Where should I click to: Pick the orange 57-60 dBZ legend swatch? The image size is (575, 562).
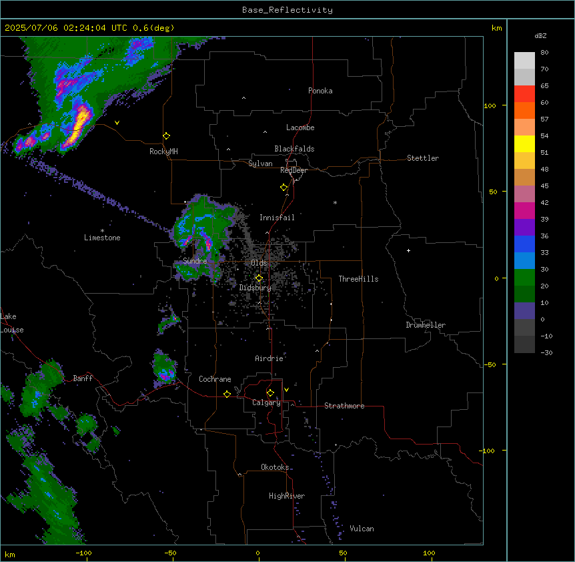(x=524, y=110)
